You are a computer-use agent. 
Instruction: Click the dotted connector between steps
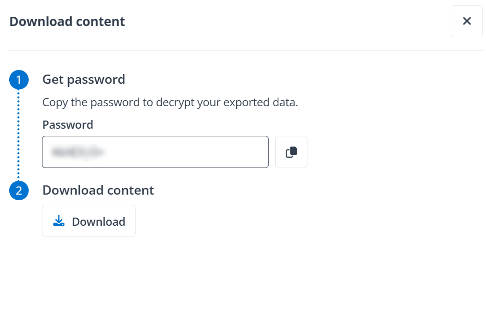click(19, 135)
